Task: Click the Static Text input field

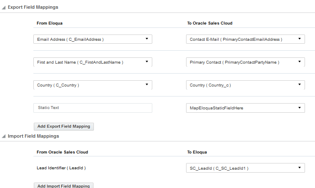Action: [x=93, y=108]
